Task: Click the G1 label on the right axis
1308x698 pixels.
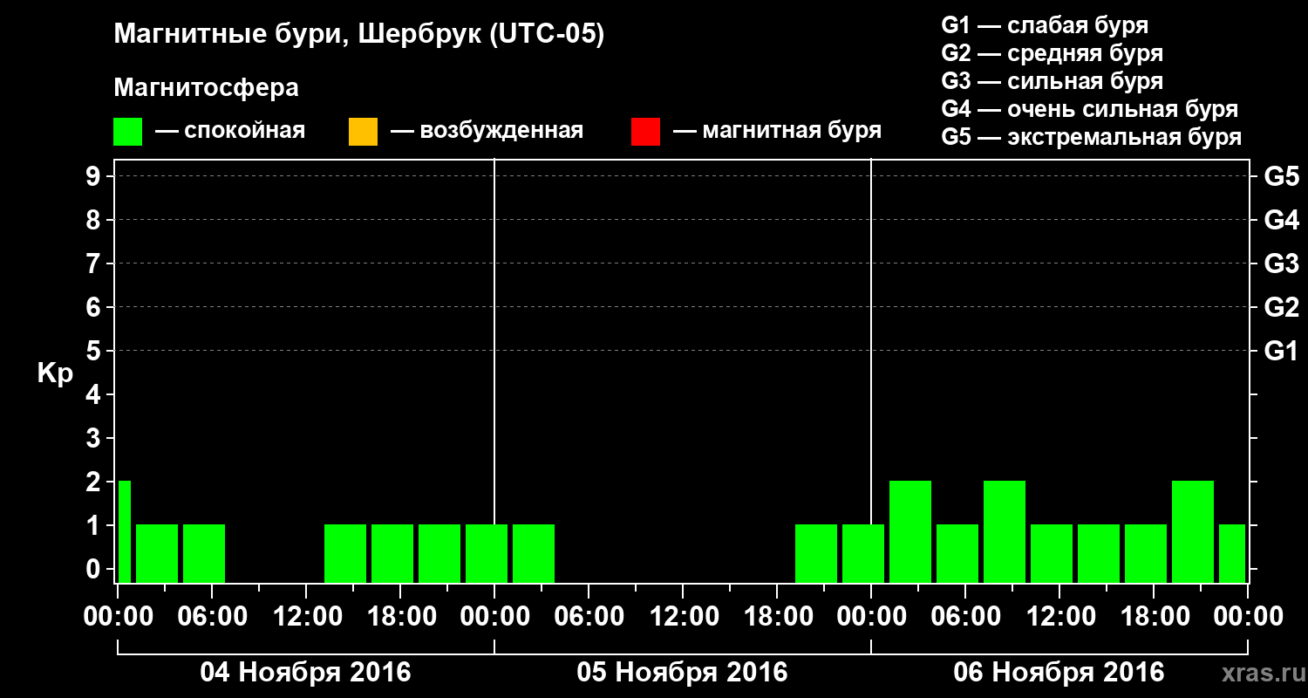Action: (x=1281, y=351)
